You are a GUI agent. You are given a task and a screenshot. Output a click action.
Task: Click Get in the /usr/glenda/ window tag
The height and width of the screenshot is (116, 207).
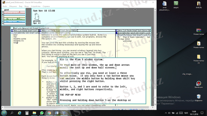pyautogui.click(x=36, y=33)
